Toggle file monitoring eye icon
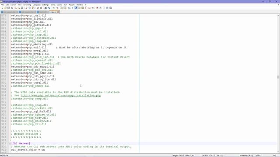Screen dimensions: 280x157 (93, 8)
